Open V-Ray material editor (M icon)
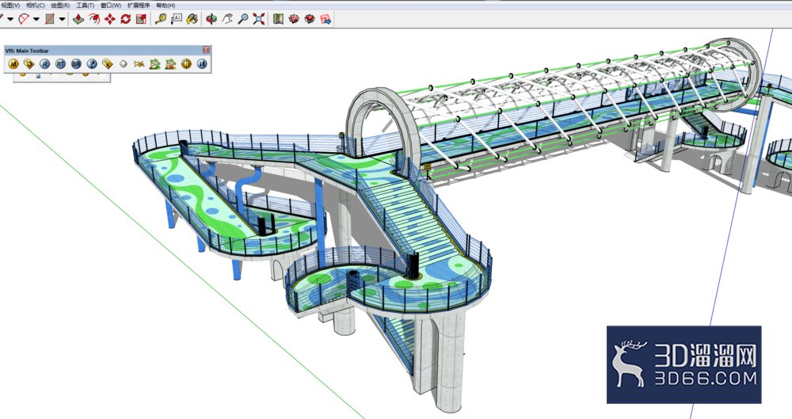 point(13,64)
